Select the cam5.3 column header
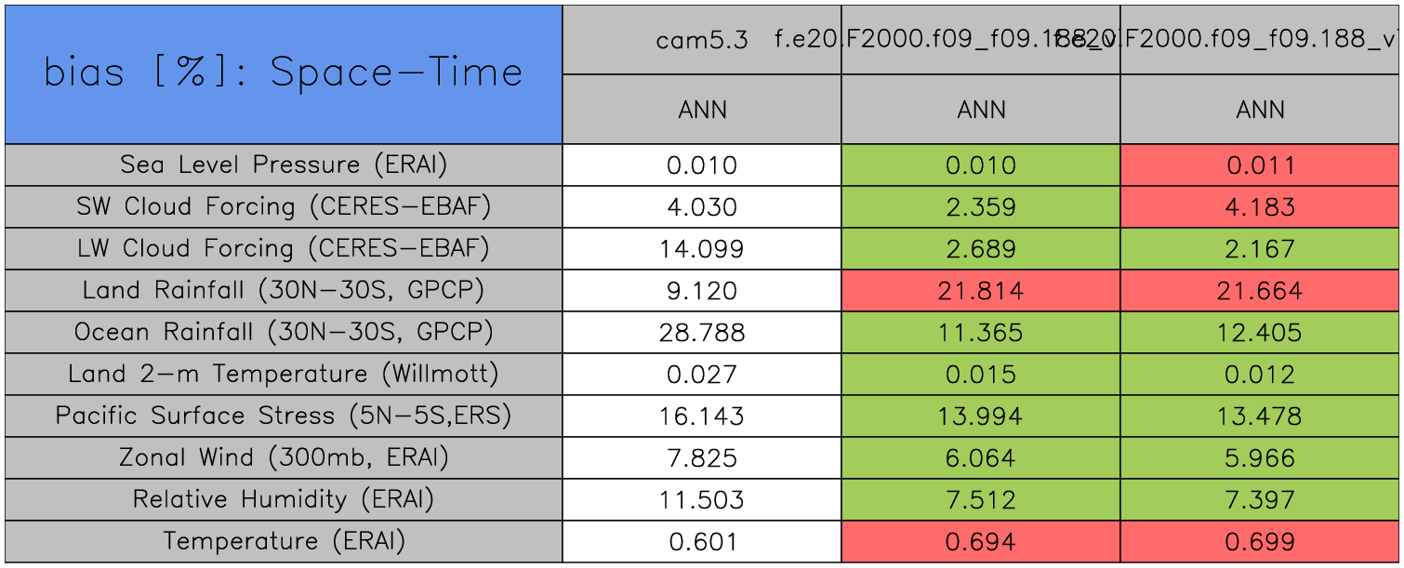 702,40
